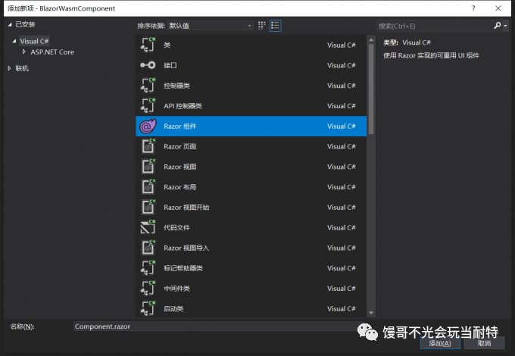Click the 搜索(Ctrl+E) search box
The width and height of the screenshot is (515, 356).
coord(435,26)
